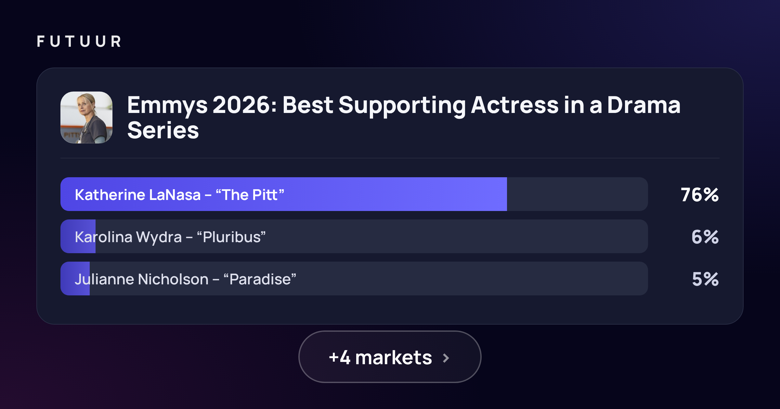Click the FUTUUR logo

(79, 42)
